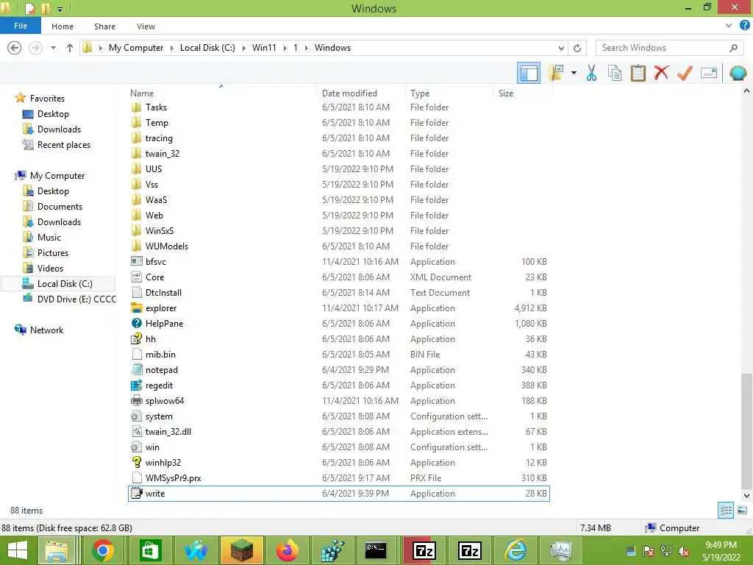Open the View ribbon tab
This screenshot has width=753, height=565.
pyautogui.click(x=146, y=26)
